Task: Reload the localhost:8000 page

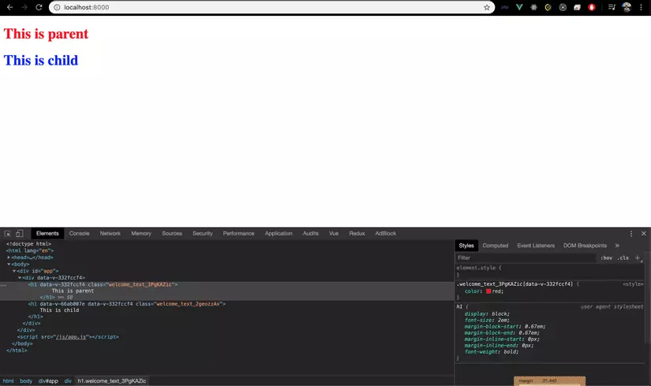Action: [39, 7]
